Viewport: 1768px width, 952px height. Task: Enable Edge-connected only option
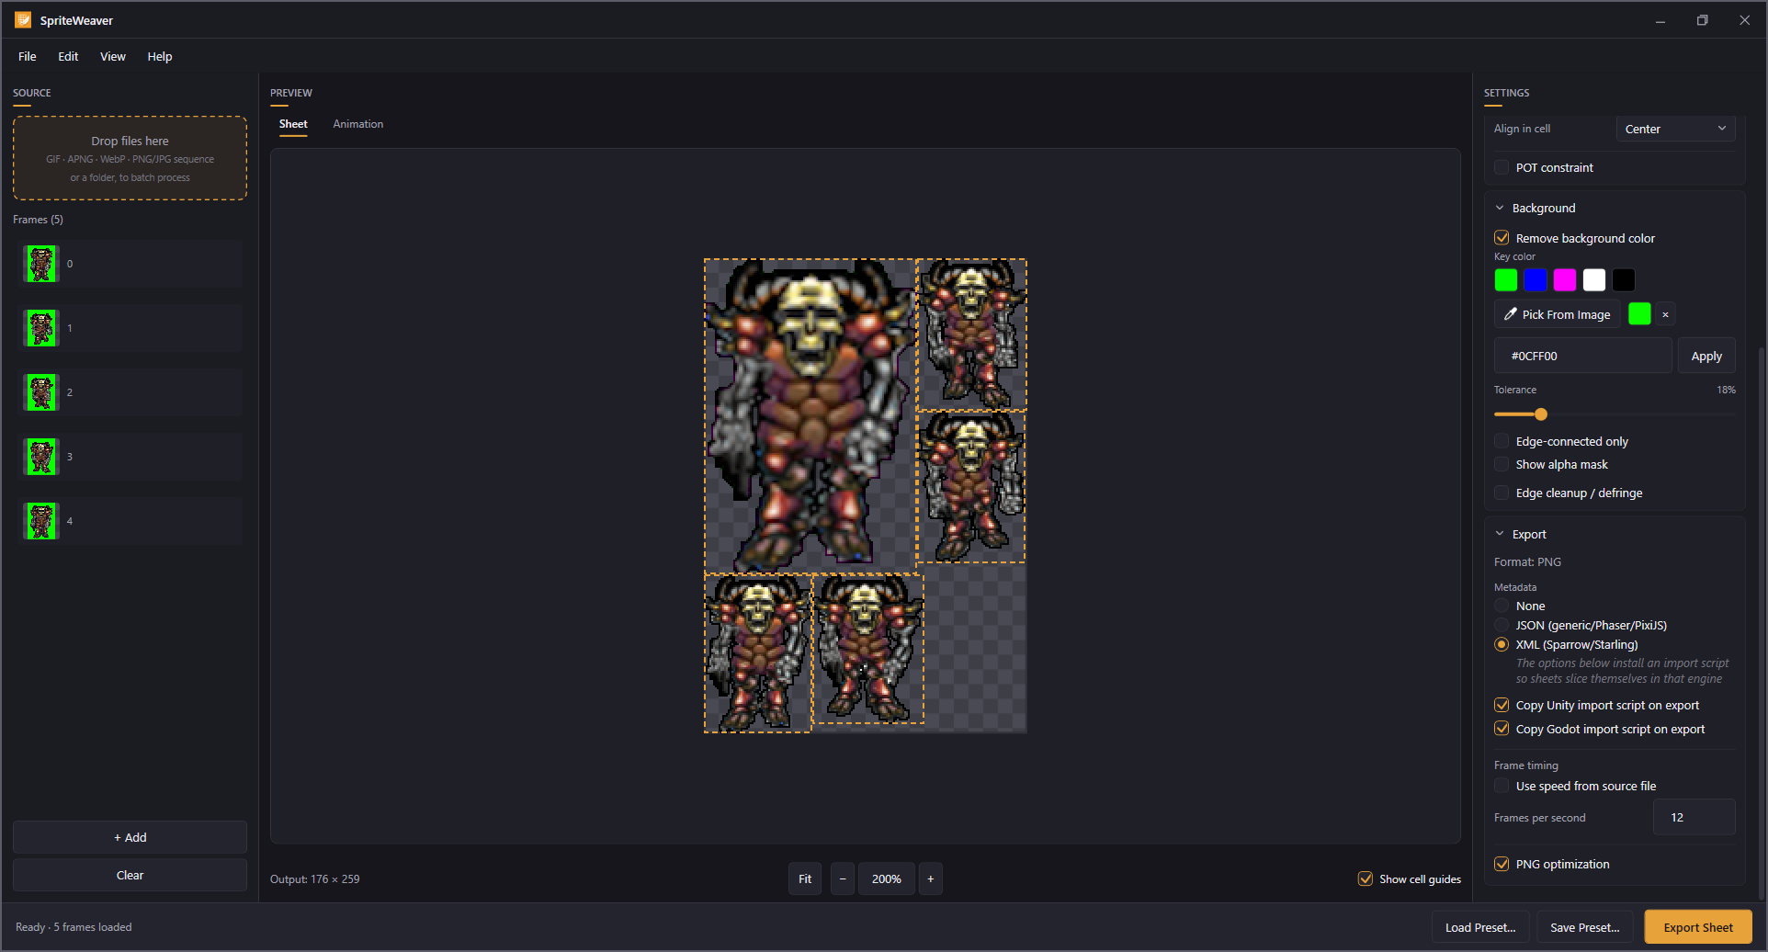pos(1502,441)
